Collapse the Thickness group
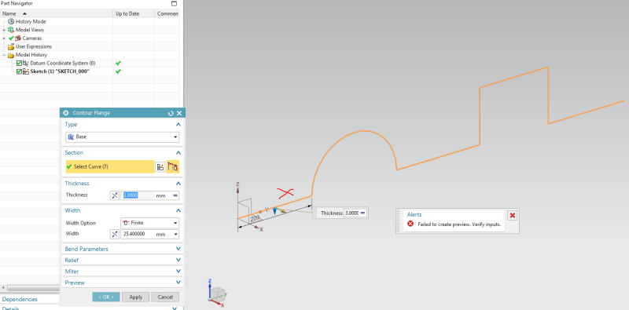 coord(178,184)
